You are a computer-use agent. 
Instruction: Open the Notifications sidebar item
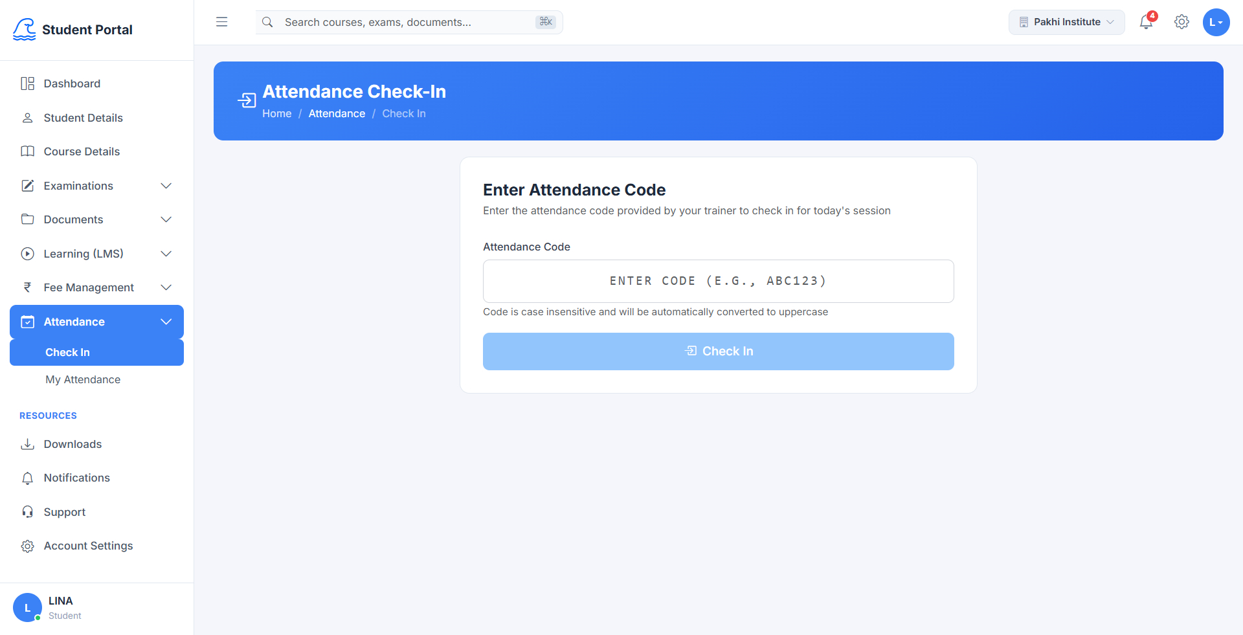click(x=96, y=478)
